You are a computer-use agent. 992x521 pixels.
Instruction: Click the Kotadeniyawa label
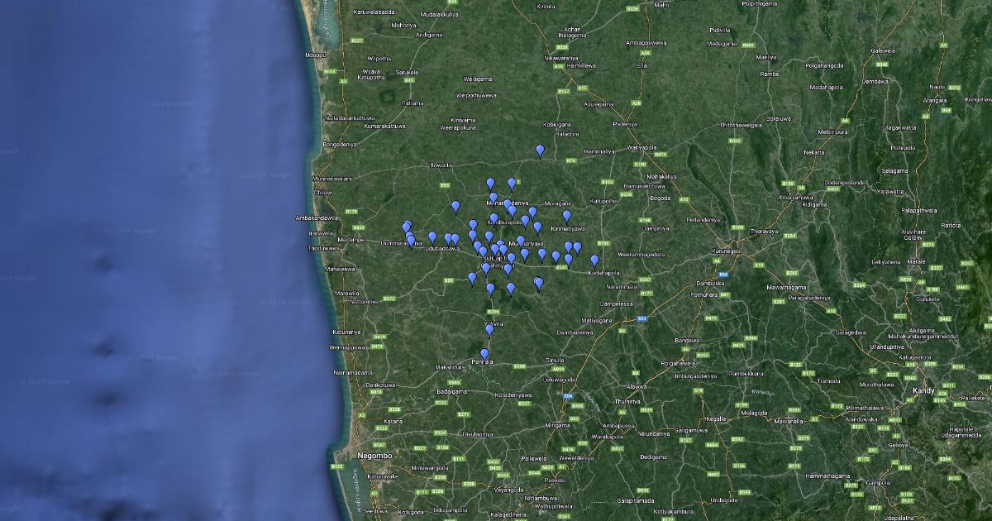point(513,395)
